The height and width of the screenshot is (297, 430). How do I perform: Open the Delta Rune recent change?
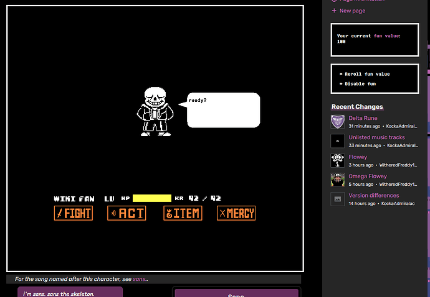click(363, 118)
